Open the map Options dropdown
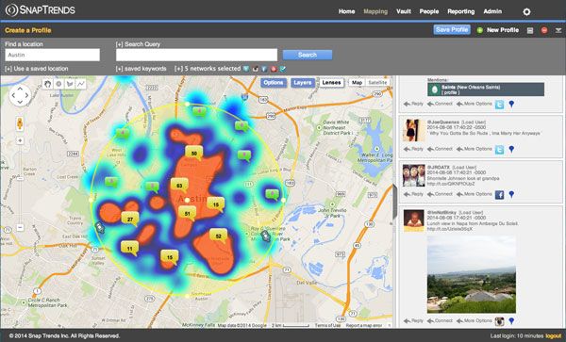Viewport: 566px width, 342px height. [x=274, y=83]
